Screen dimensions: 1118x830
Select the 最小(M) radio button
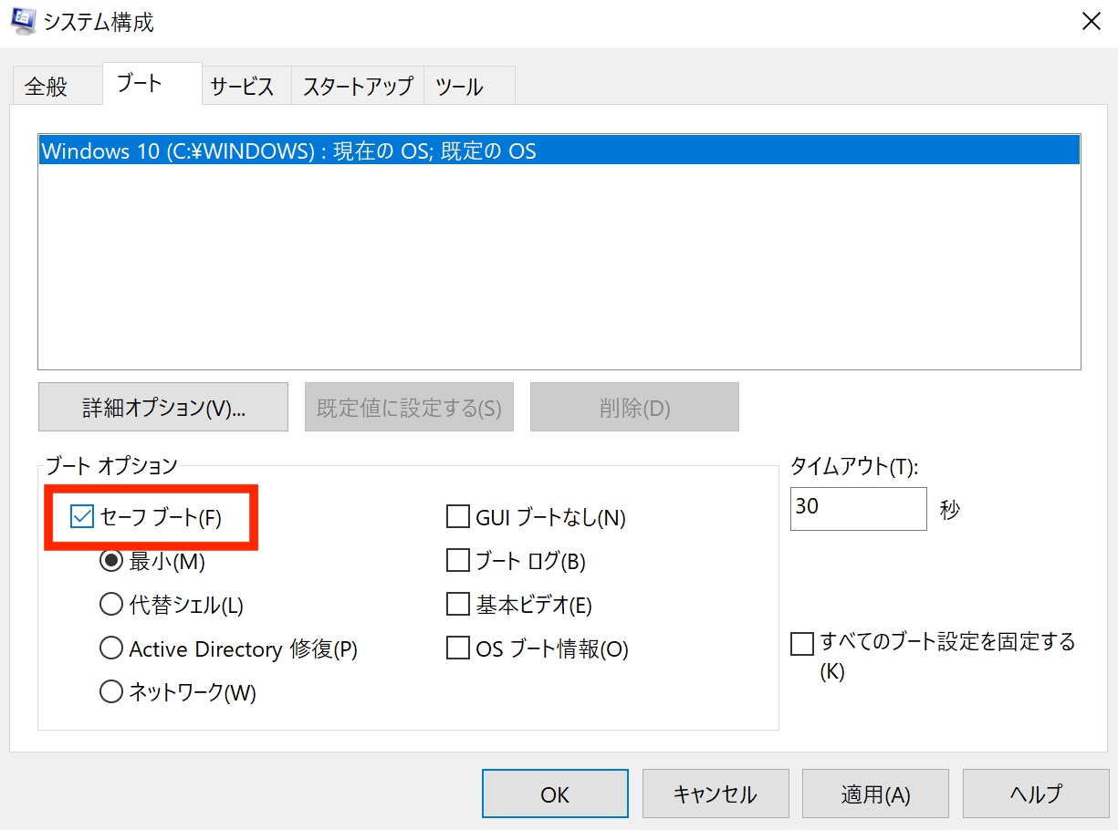110,562
